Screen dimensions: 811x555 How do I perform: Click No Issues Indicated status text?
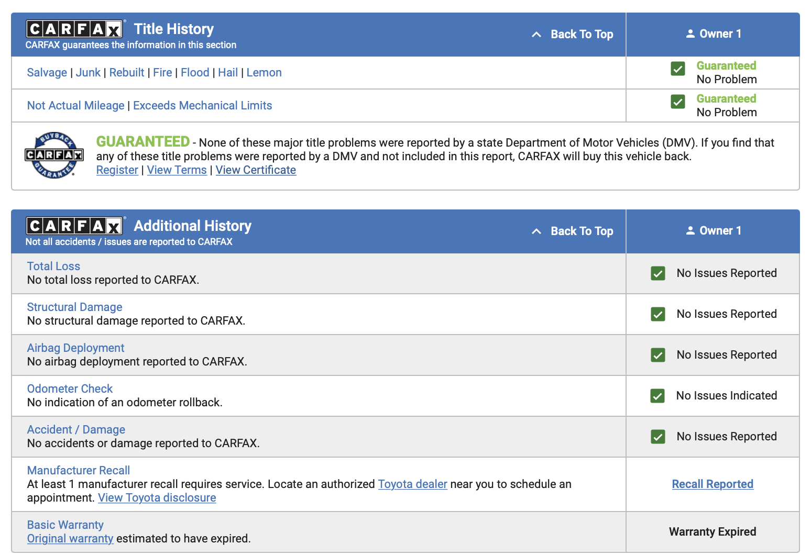pyautogui.click(x=727, y=396)
